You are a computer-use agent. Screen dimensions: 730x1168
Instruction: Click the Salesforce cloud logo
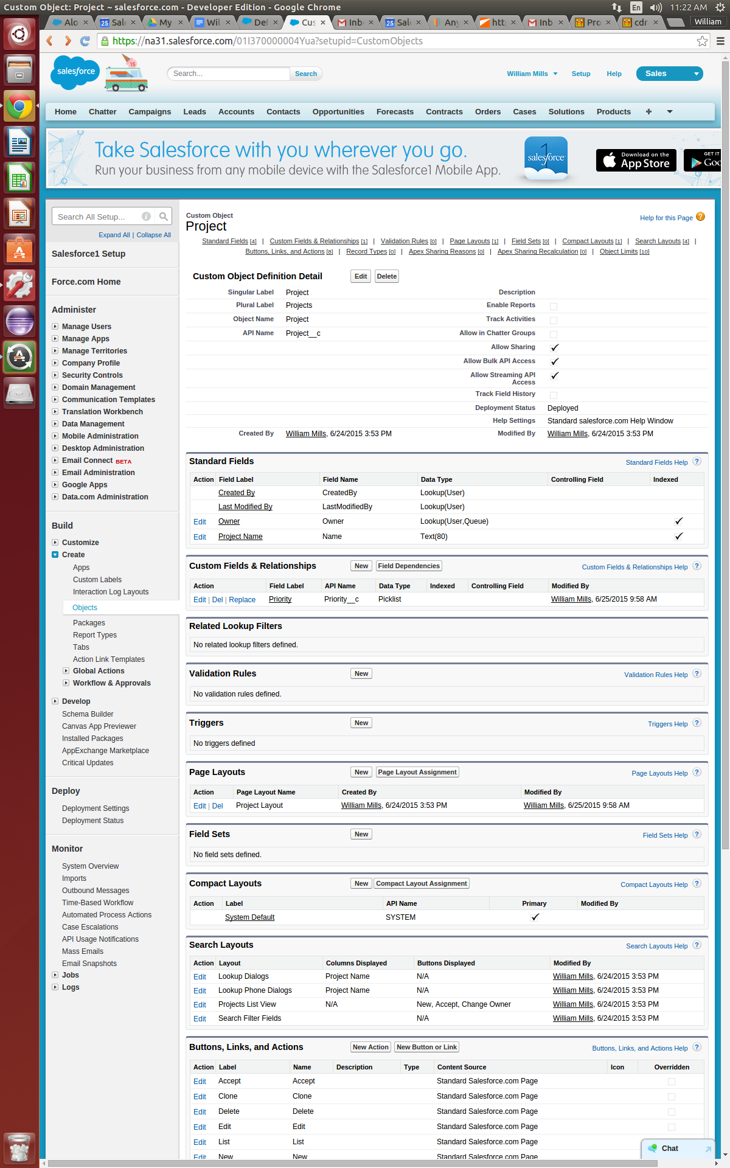(75, 72)
